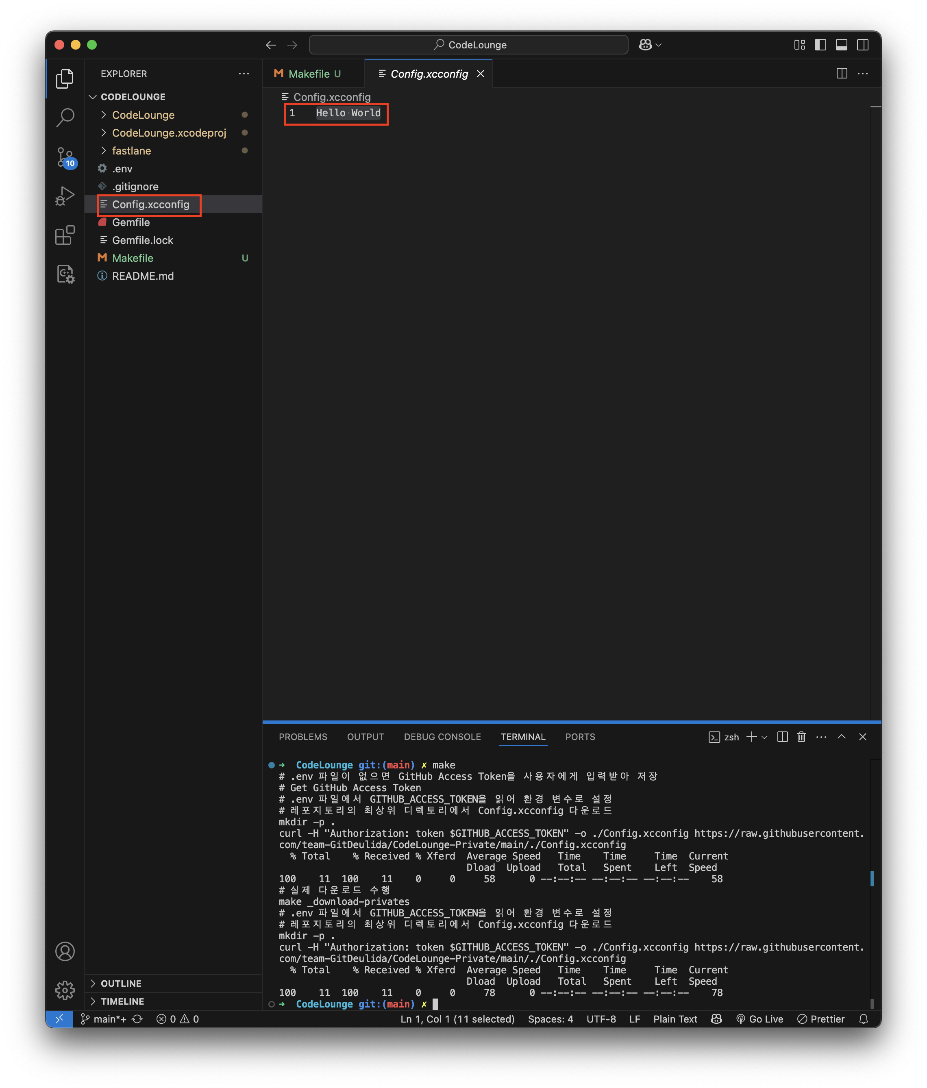Screen dimensions: 927x1088
Task: Switch to the OUTPUT panel tab
Action: (x=366, y=737)
